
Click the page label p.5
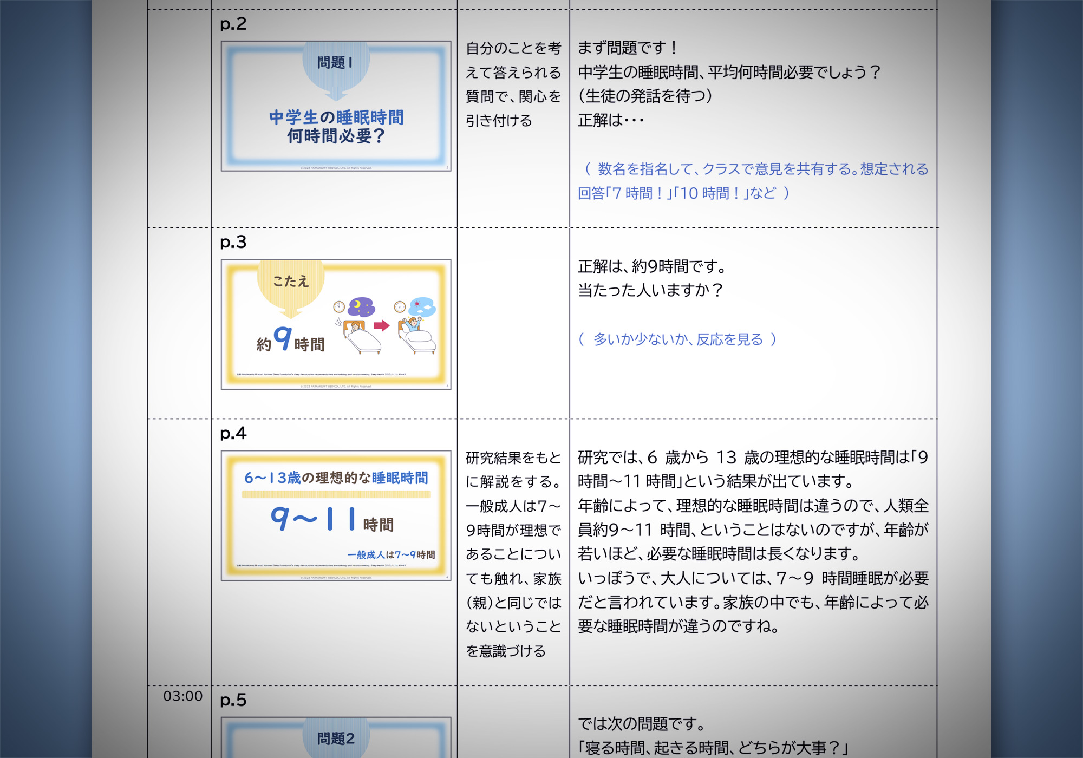(x=233, y=701)
